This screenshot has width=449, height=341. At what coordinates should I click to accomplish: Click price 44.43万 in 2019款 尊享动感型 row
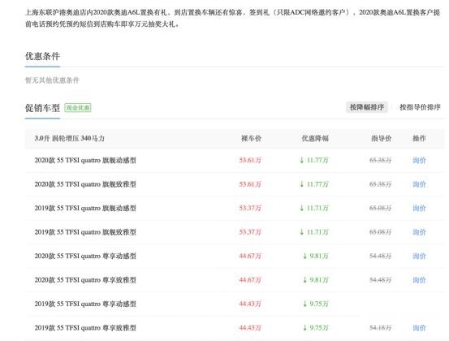coord(250,304)
